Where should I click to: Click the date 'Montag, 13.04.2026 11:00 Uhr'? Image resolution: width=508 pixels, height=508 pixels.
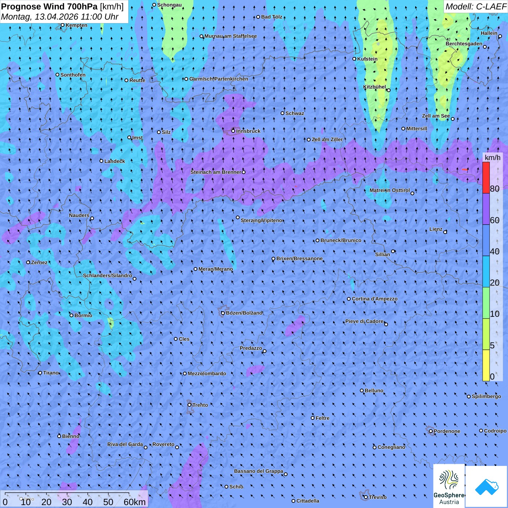tap(60, 17)
